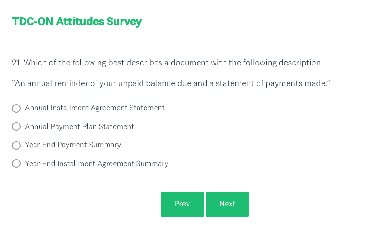Click the question 21 prompt text

point(172,63)
